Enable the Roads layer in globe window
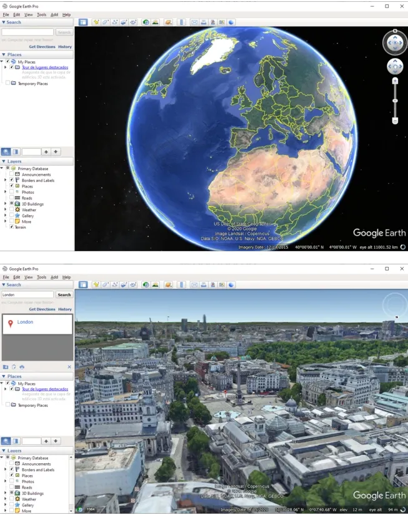The image size is (408, 515). (11, 197)
